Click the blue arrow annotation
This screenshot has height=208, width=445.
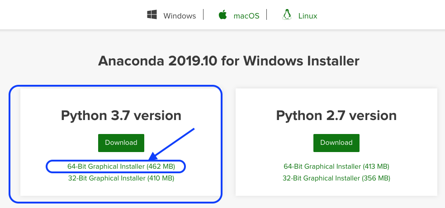coord(172,143)
